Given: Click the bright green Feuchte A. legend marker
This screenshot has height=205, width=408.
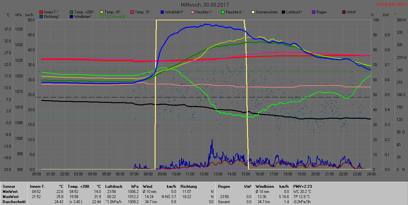Looking at the screenshot, I should [x=223, y=12].
